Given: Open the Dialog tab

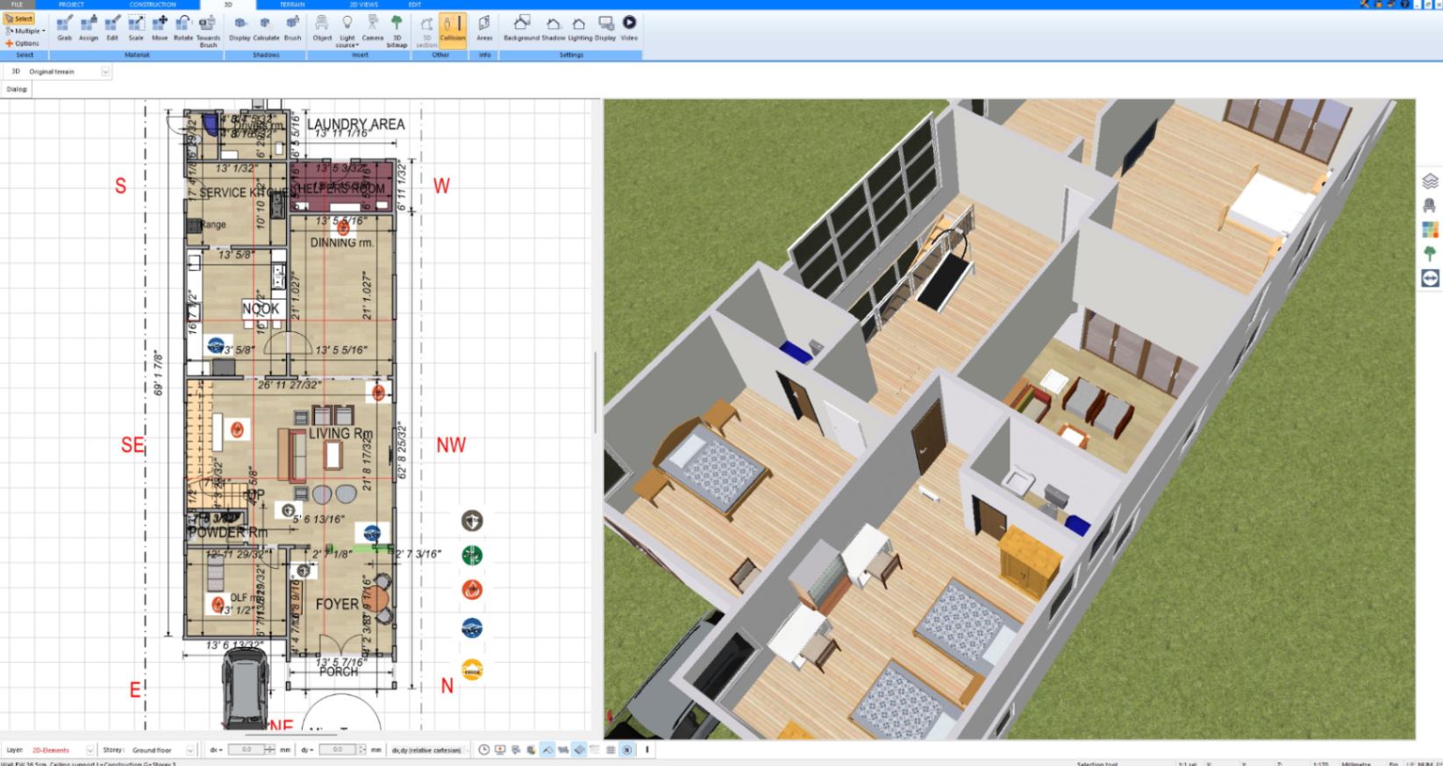Looking at the screenshot, I should point(17,89).
